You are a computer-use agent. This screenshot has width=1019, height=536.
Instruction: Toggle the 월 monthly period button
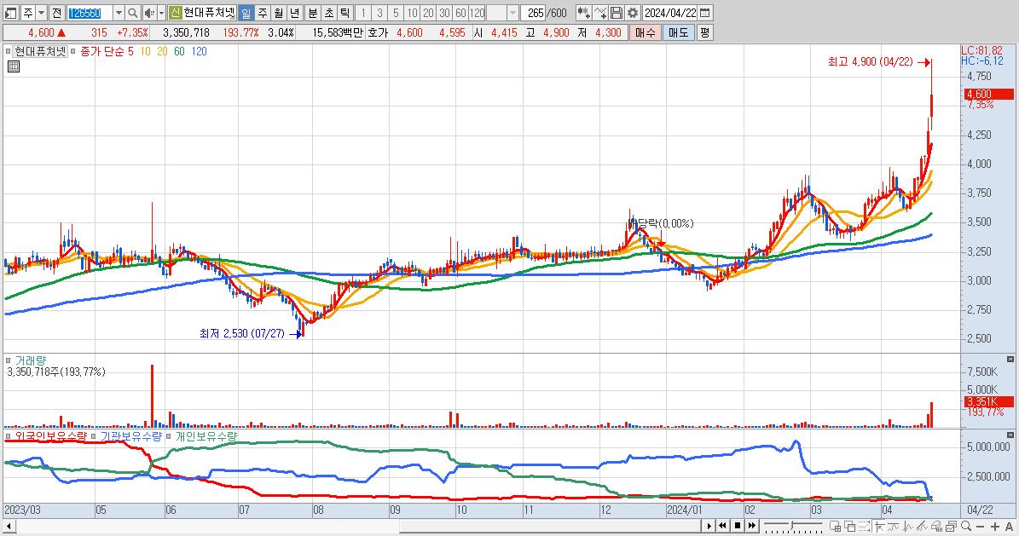[x=278, y=13]
